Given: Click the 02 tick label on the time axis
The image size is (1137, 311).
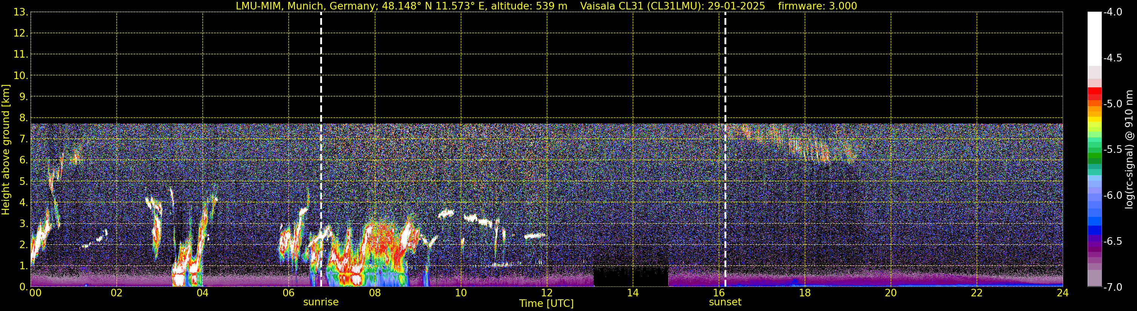Looking at the screenshot, I should (117, 293).
